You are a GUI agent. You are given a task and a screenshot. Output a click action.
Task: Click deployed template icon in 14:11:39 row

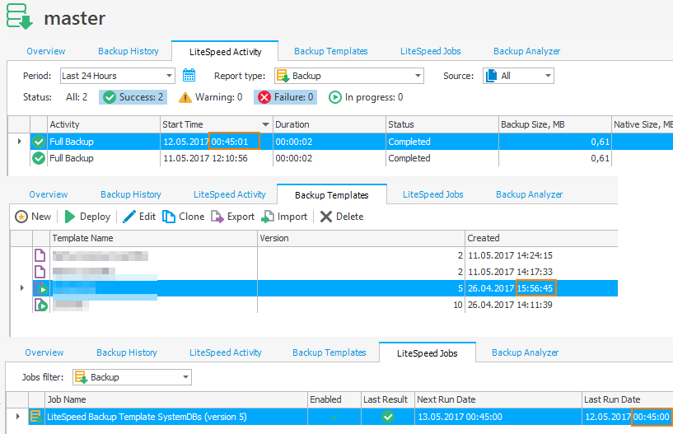point(40,306)
